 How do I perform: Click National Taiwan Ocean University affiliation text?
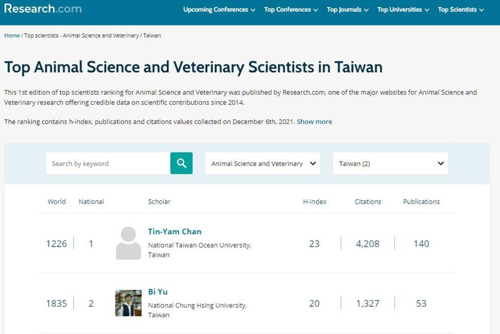(200, 250)
